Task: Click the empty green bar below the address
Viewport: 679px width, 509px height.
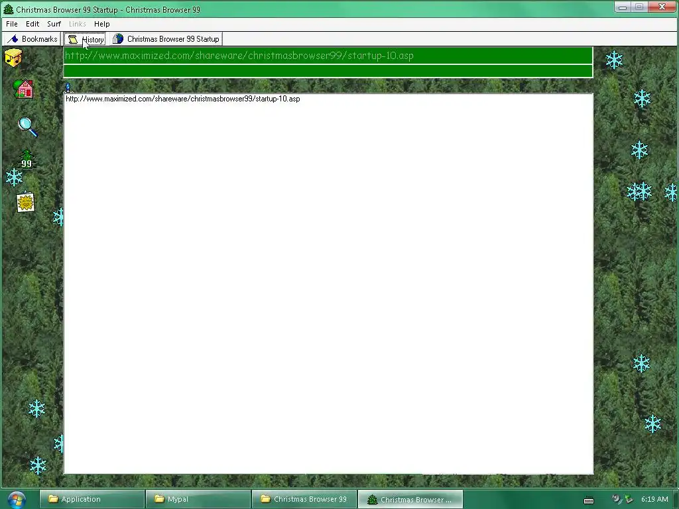Action: coord(328,71)
